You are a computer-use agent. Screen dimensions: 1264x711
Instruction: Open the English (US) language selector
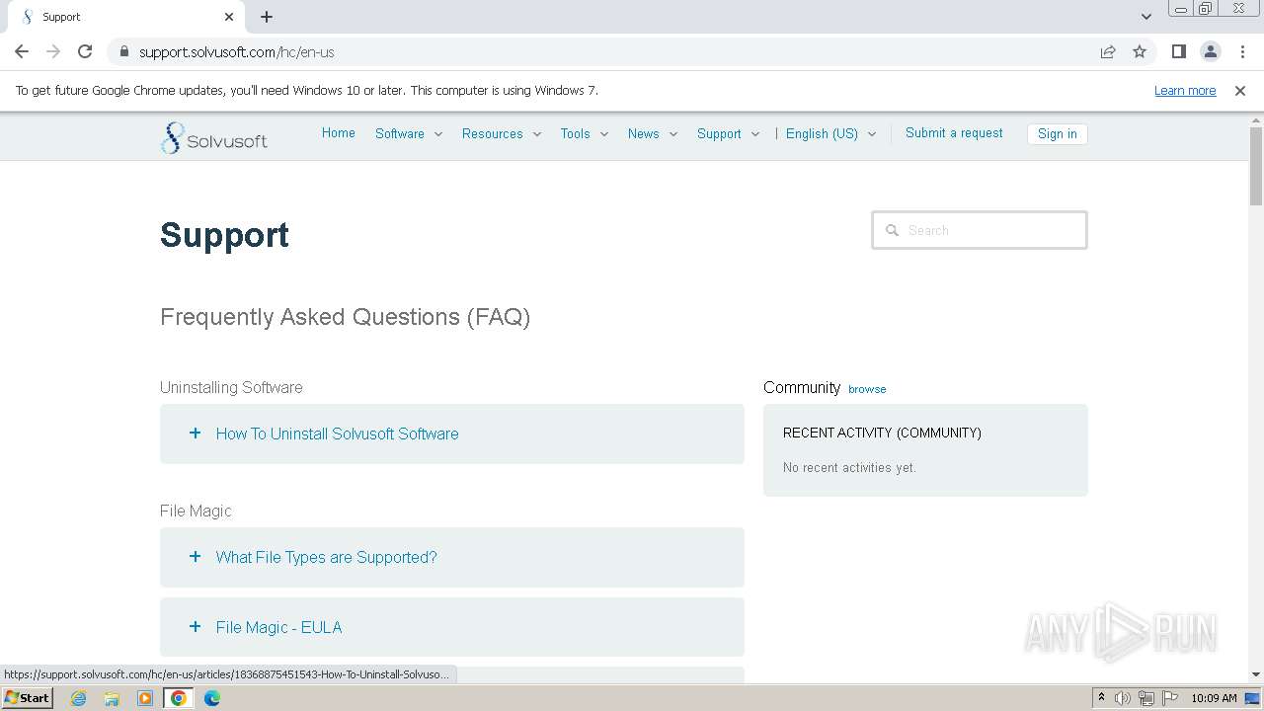tap(831, 133)
